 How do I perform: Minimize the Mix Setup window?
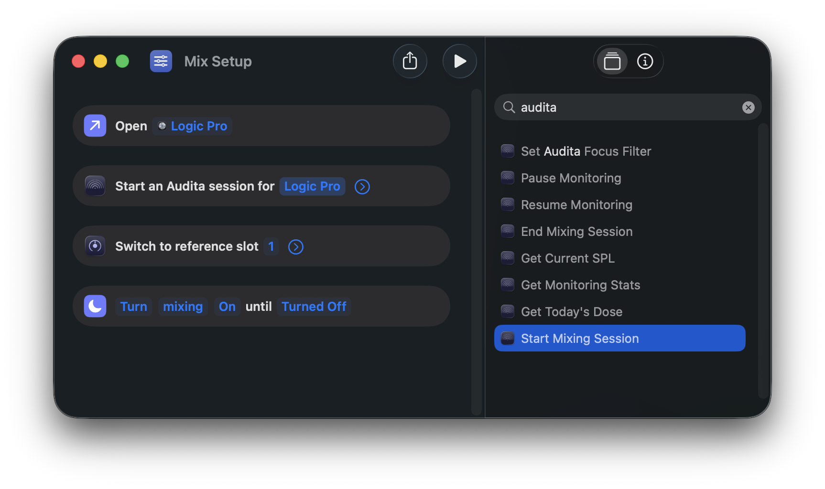(100, 61)
